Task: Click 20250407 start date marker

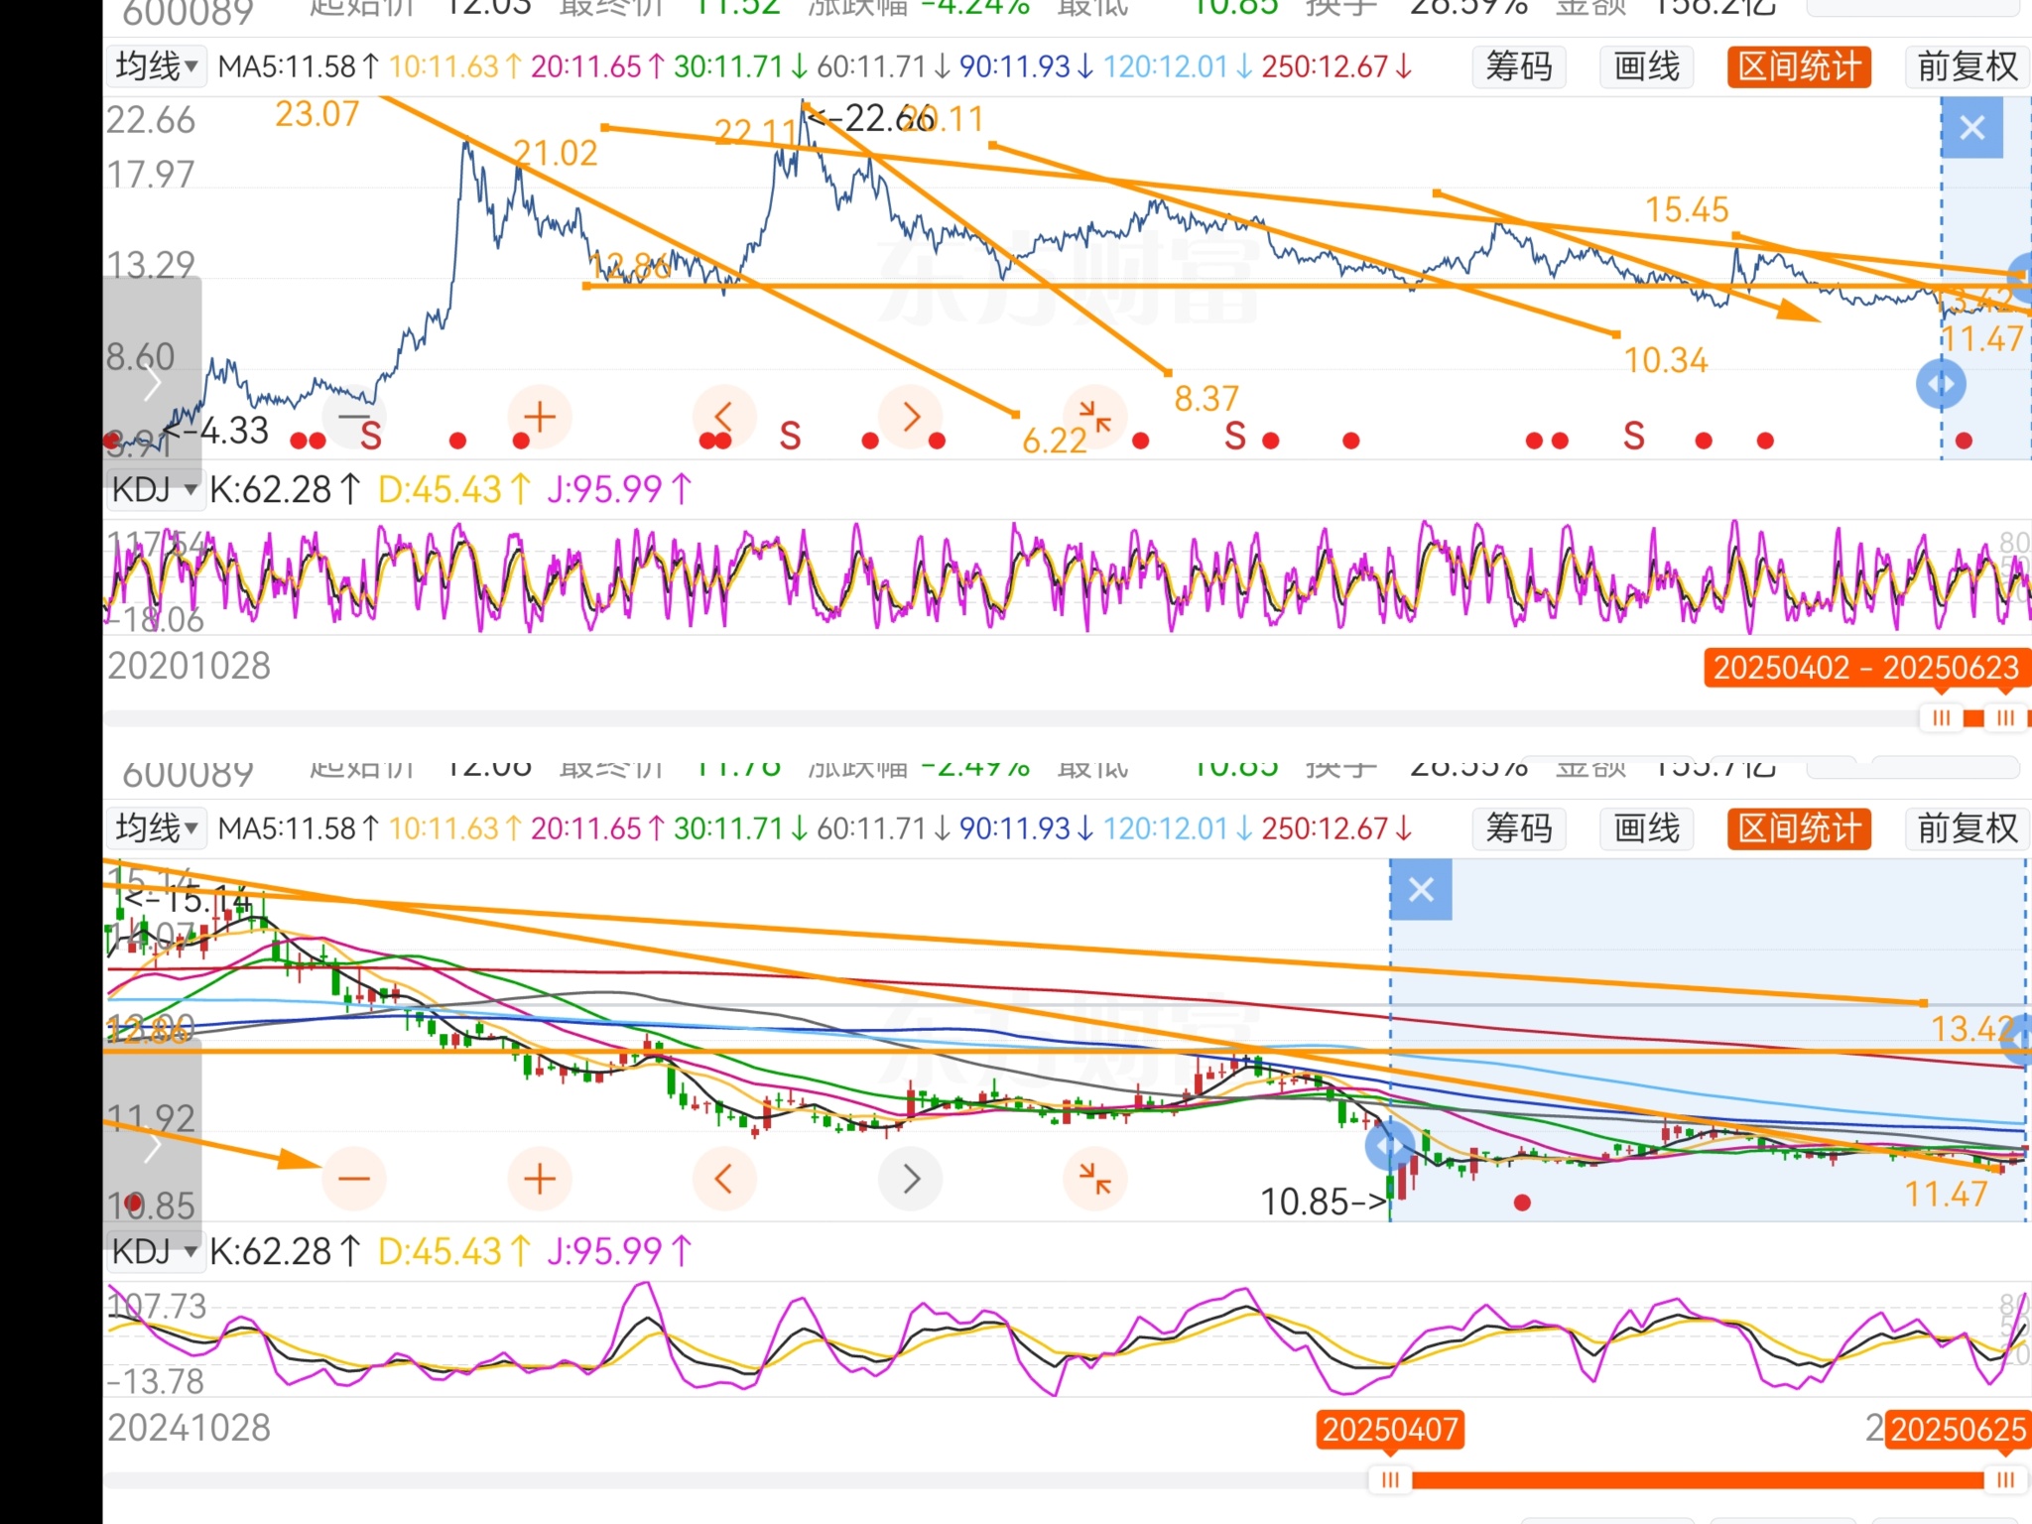Action: [x=1390, y=1430]
